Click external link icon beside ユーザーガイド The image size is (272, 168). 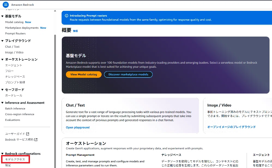click(x=28, y=134)
